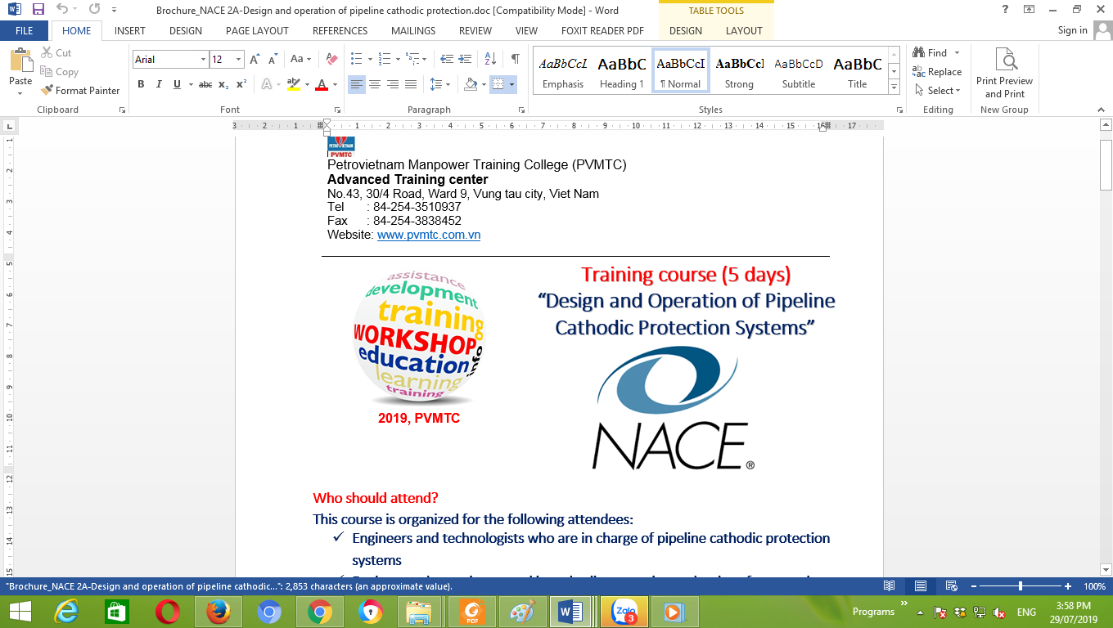Decrease font size with Shrink Font
Screen dimensions: 1113x628
[x=273, y=60]
